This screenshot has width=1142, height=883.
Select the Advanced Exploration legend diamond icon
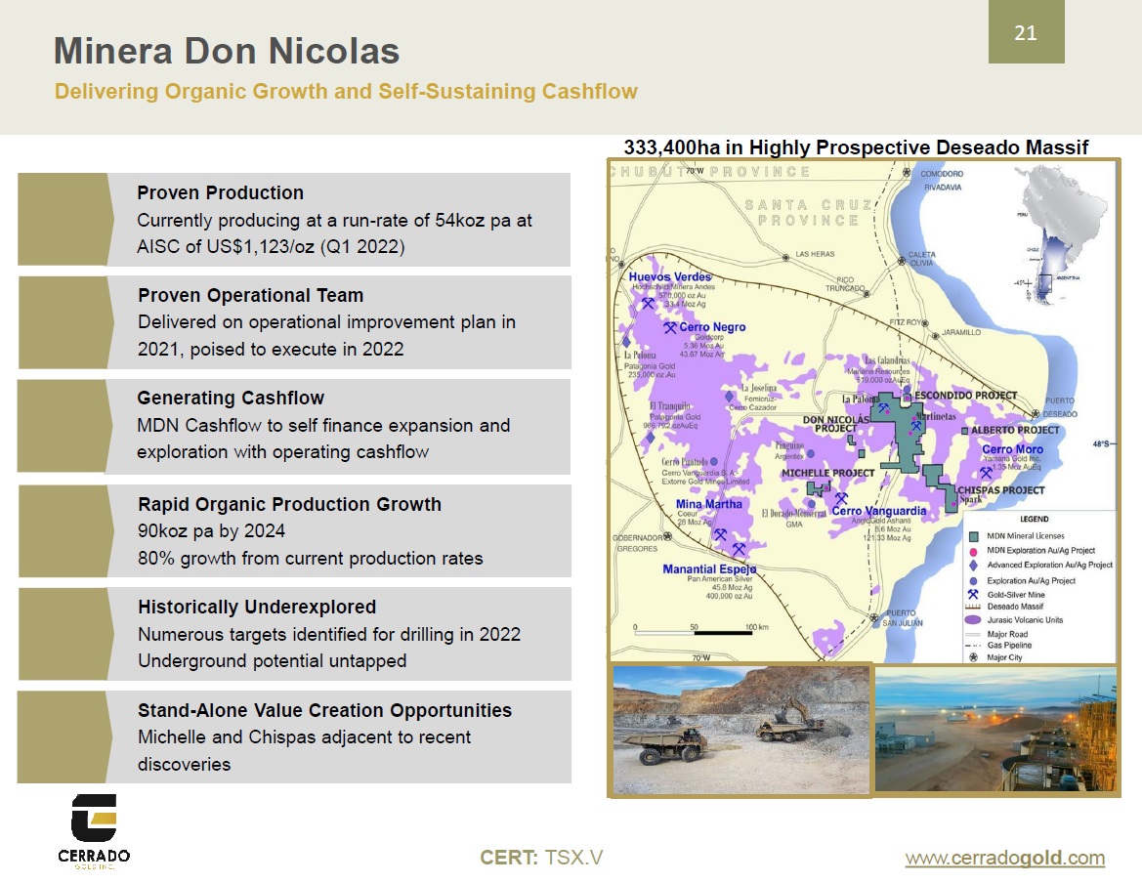(x=973, y=565)
